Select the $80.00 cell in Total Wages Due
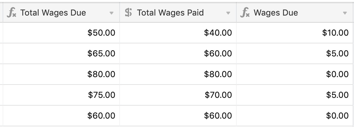This screenshot has height=127, width=354. [61, 74]
